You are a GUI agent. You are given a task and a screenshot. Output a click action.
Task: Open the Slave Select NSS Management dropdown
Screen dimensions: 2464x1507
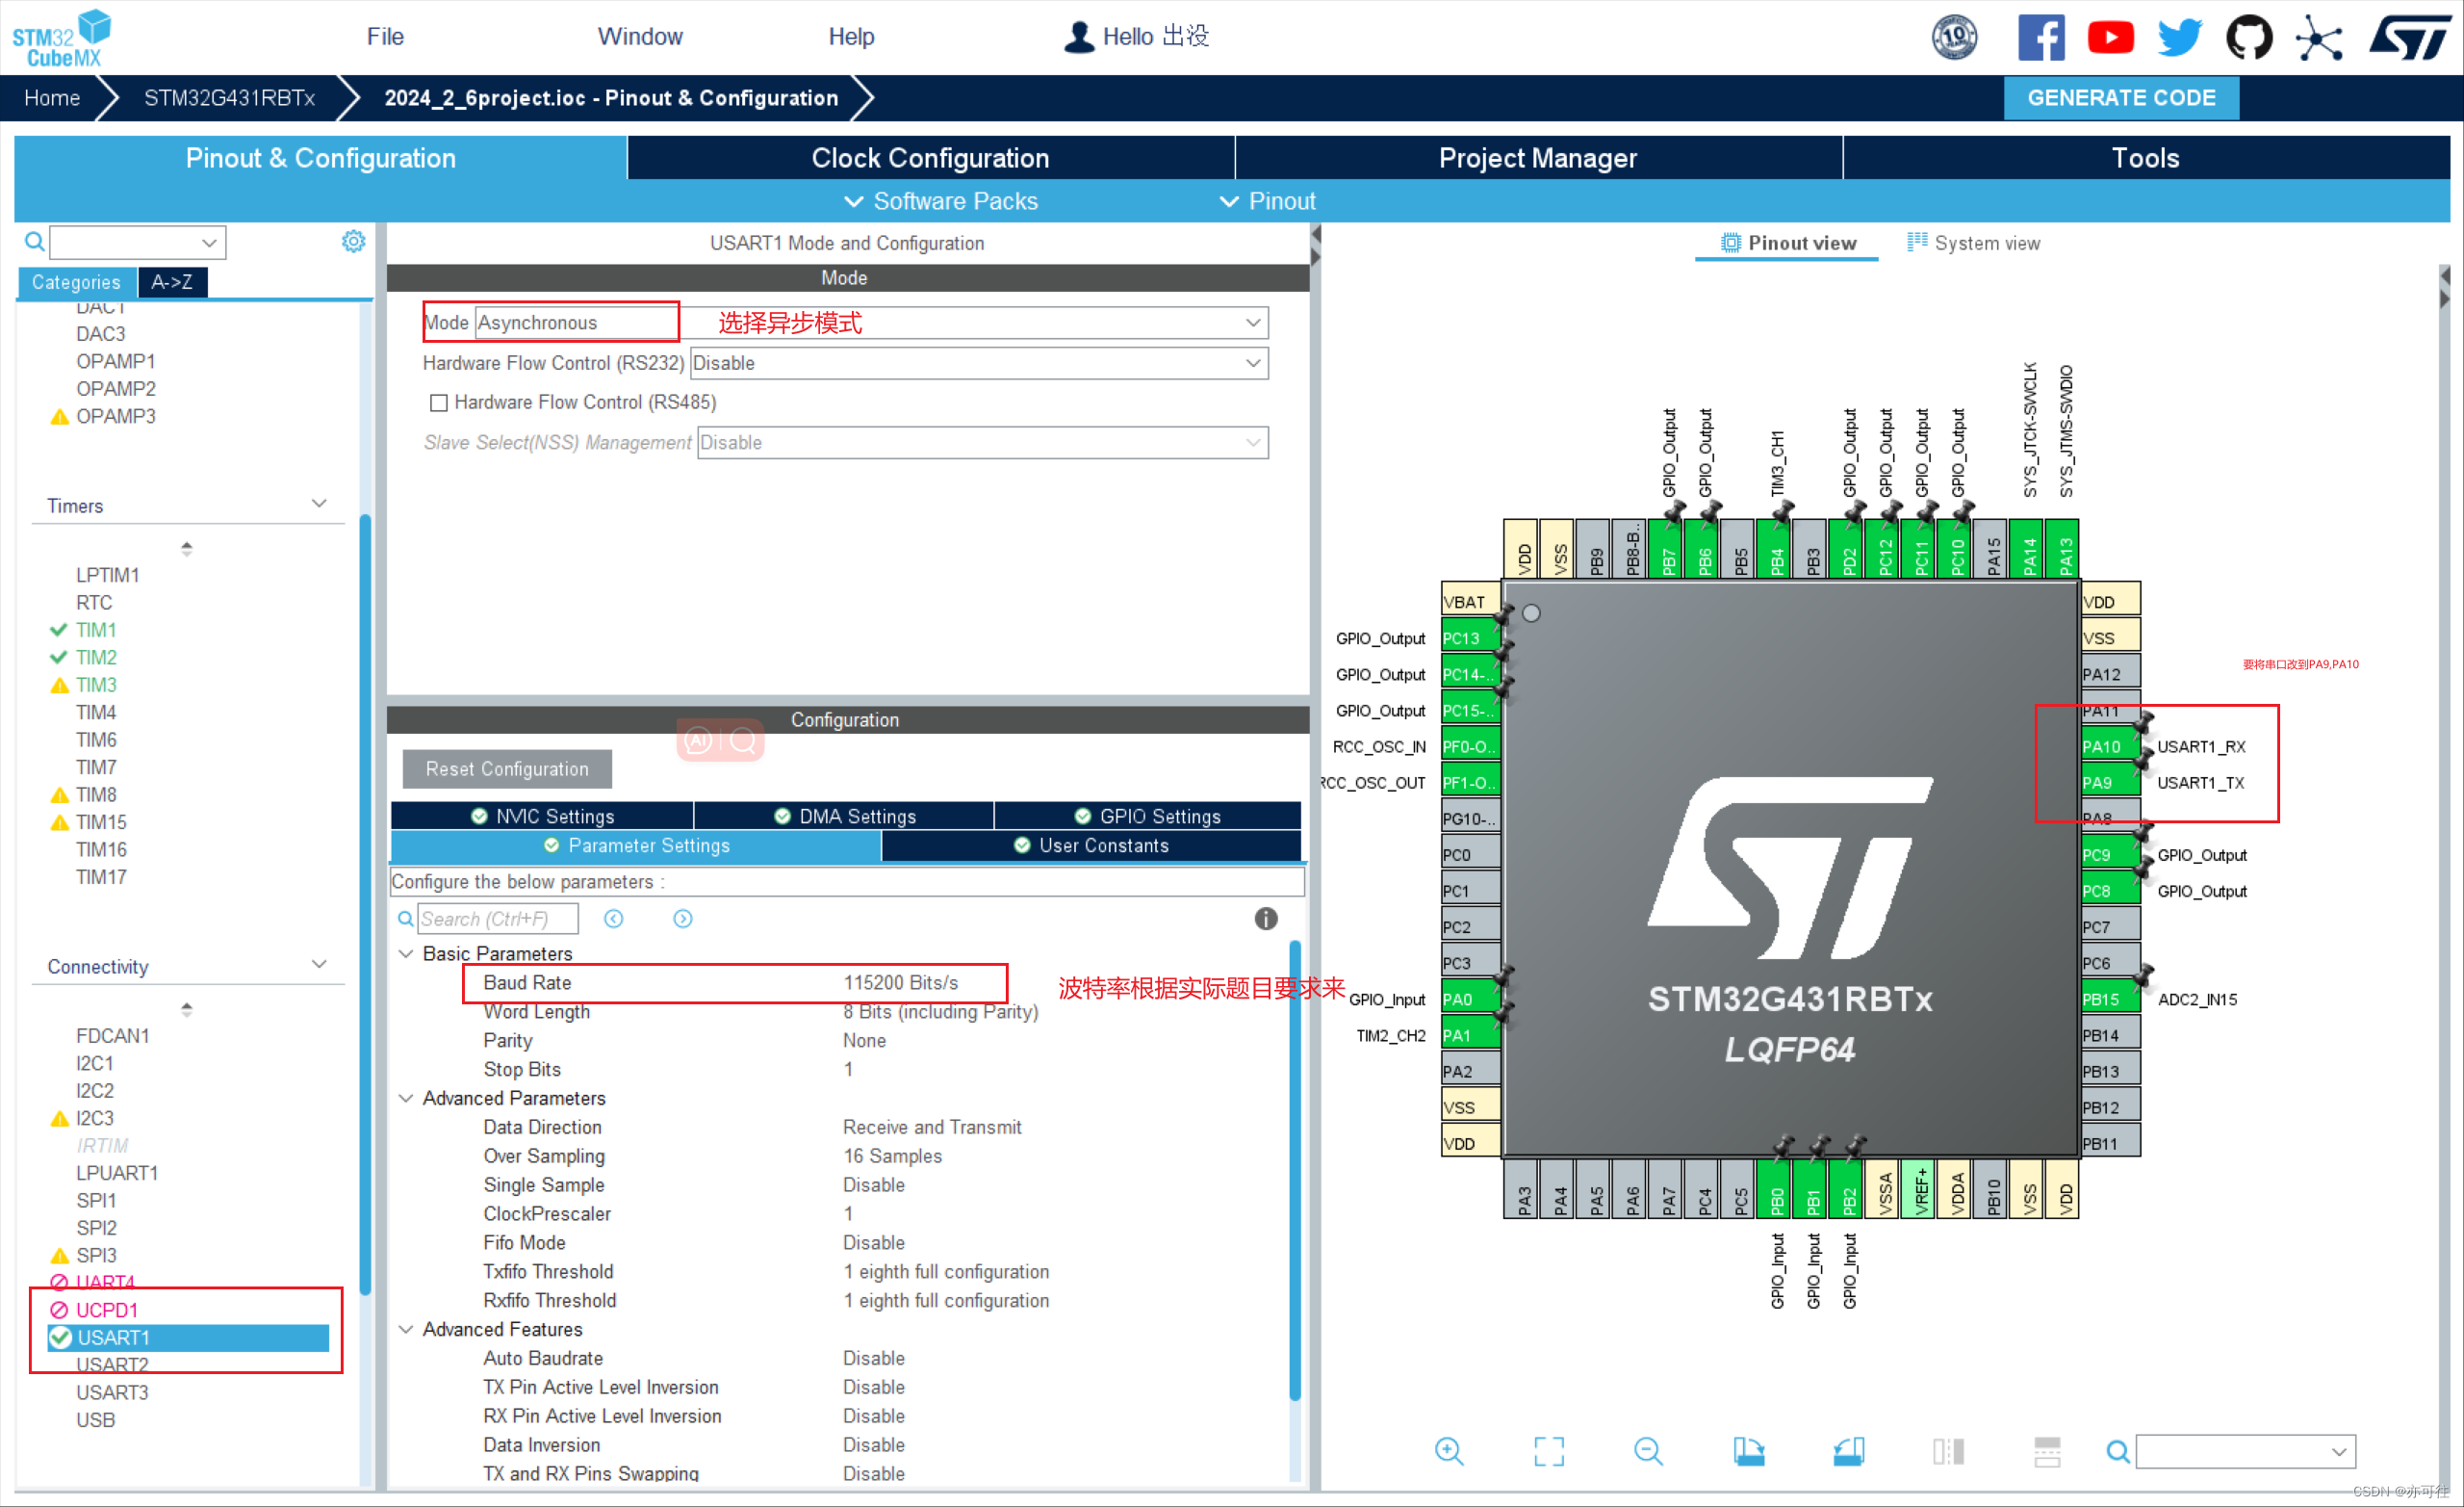point(983,442)
